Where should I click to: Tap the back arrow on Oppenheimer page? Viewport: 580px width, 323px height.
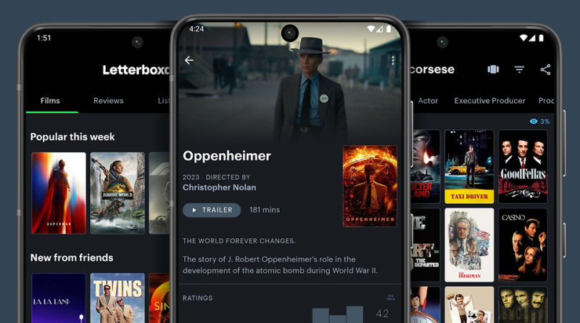pos(189,60)
